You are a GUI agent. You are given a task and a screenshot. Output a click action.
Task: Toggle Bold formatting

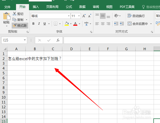click(33, 24)
